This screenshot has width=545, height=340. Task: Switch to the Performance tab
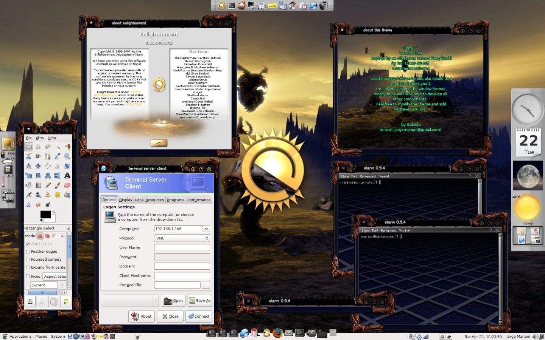pyautogui.click(x=199, y=200)
